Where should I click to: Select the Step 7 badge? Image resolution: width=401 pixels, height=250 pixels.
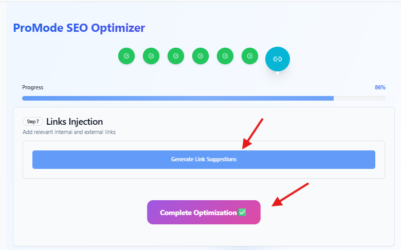coord(33,122)
